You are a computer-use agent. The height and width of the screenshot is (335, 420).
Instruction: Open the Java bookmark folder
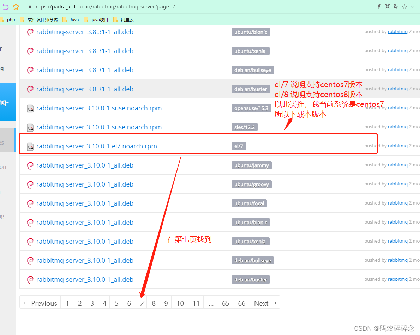pyautogui.click(x=71, y=19)
